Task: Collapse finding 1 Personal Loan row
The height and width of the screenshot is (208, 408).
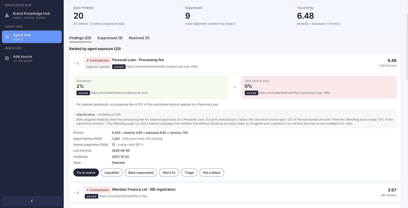Action: coord(75,63)
